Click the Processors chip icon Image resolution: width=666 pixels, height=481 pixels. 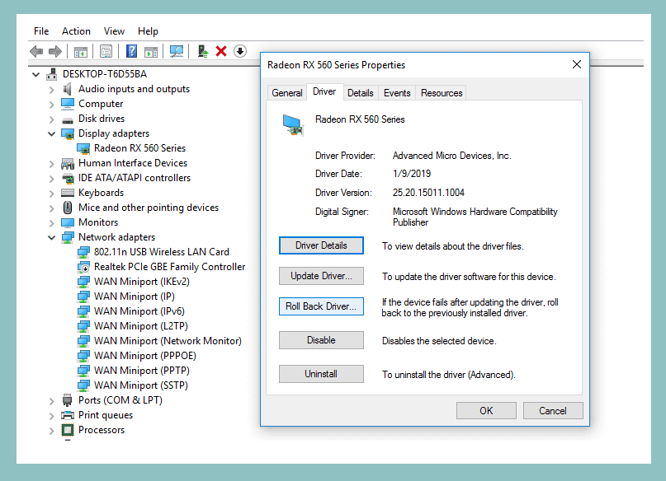click(68, 430)
